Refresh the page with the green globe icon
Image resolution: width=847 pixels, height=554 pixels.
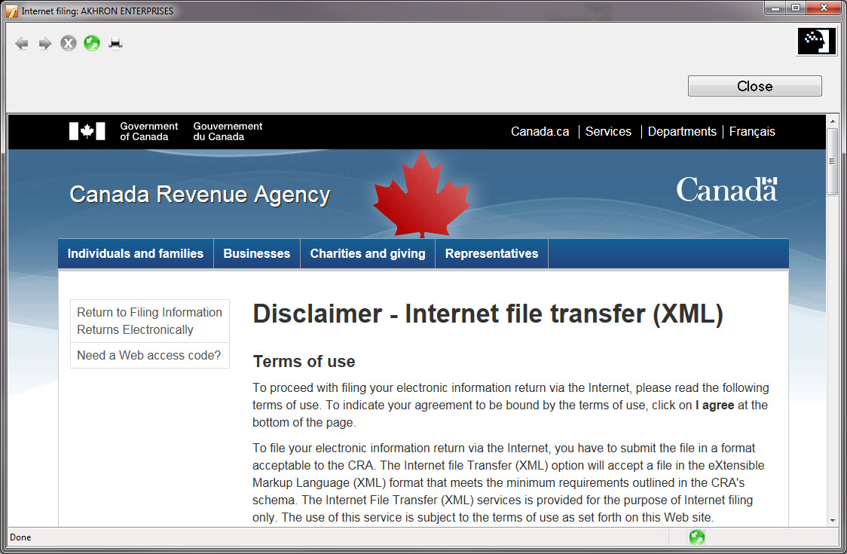[x=92, y=43]
